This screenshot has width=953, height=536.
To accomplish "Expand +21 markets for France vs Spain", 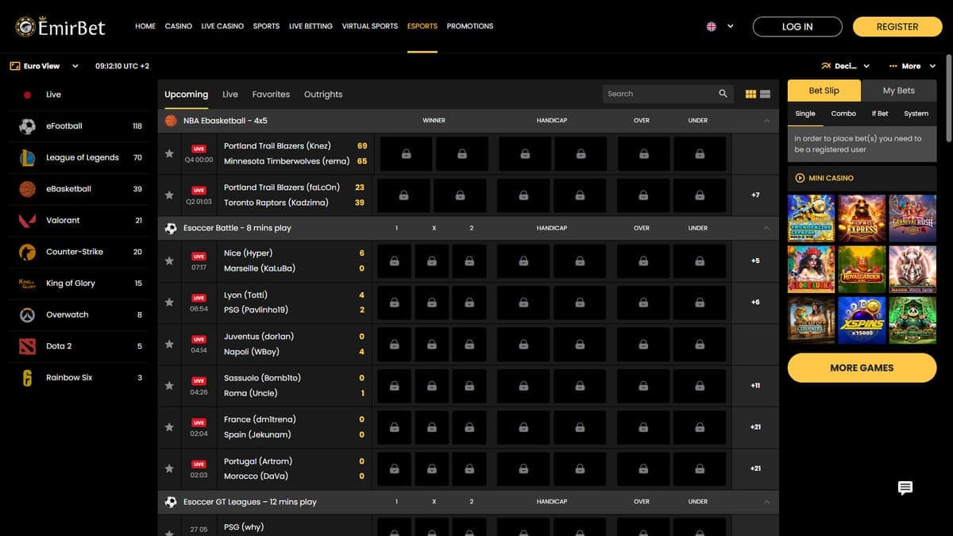I will (755, 426).
